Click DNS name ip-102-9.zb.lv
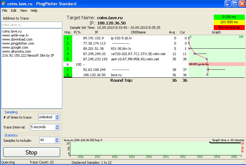The width and height of the screenshot is (246, 165). pyautogui.click(x=121, y=38)
